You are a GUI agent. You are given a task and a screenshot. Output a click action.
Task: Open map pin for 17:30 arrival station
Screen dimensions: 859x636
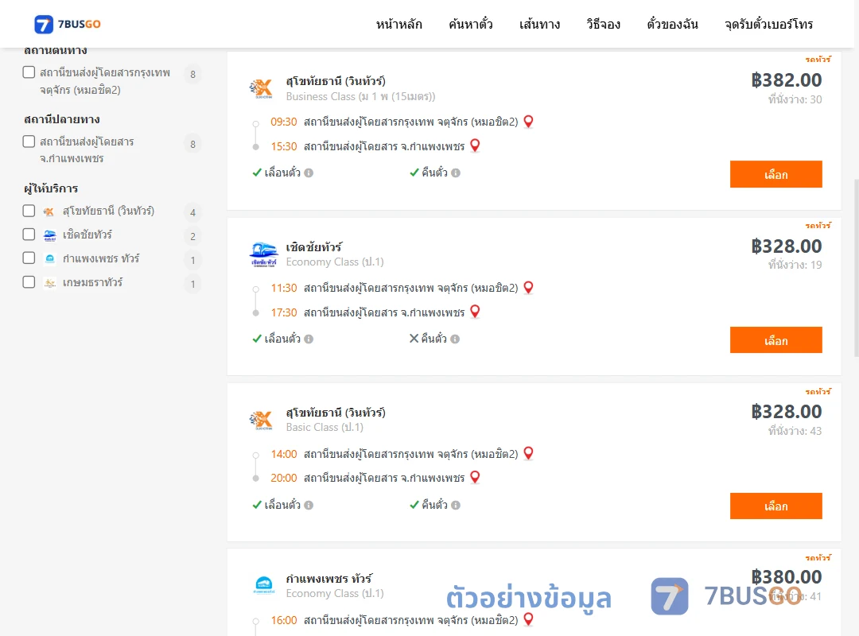pos(475,312)
